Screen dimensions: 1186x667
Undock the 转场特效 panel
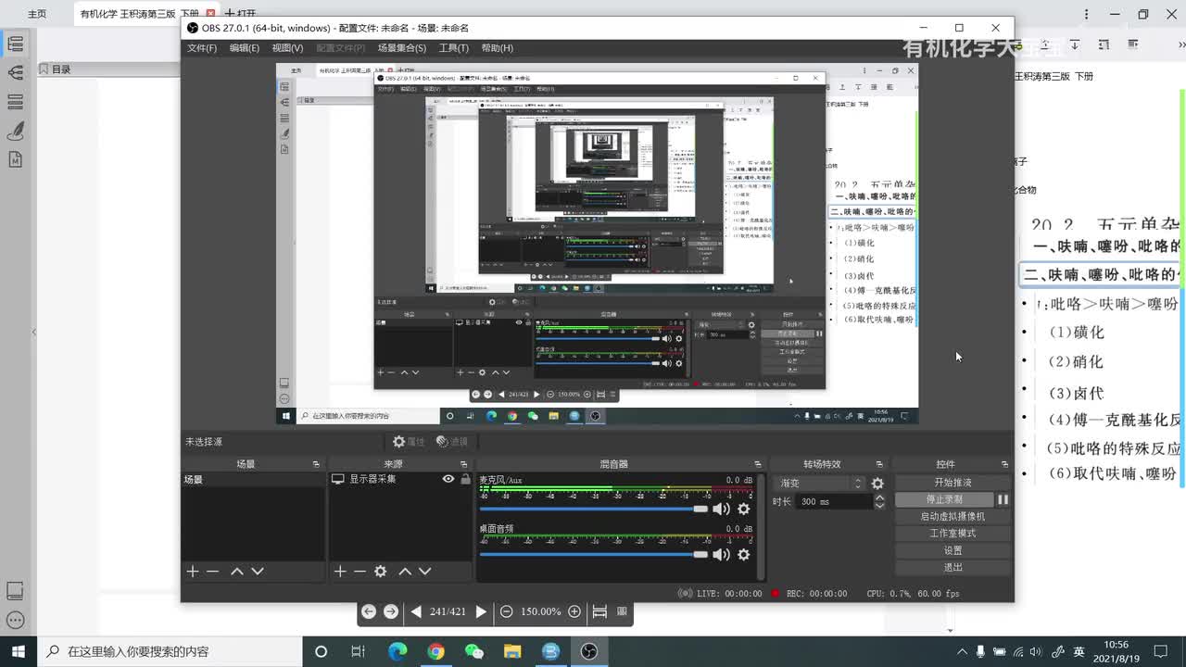pos(879,464)
